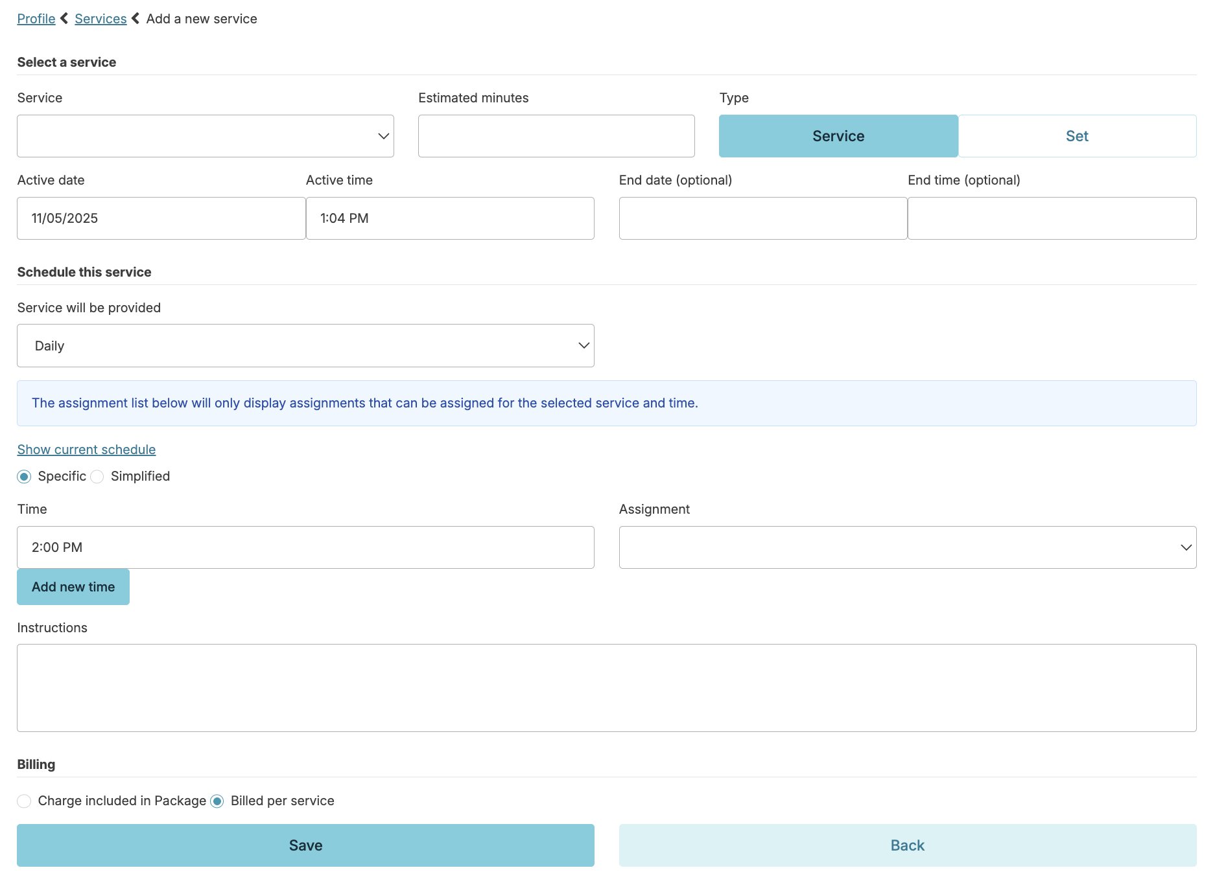This screenshot has width=1215, height=881.
Task: Click the End time (optional) field
Action: [1052, 218]
